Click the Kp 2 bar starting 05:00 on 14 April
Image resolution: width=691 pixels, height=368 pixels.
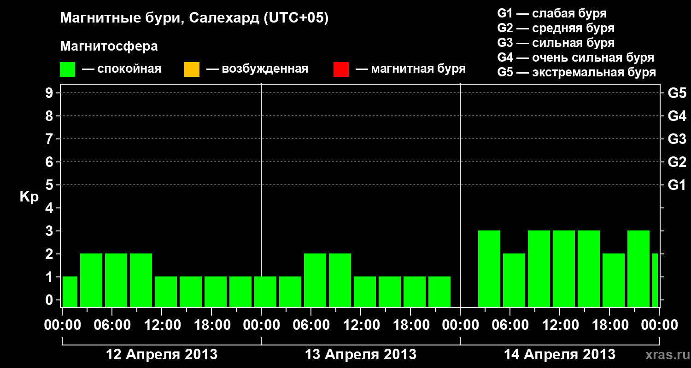point(514,280)
